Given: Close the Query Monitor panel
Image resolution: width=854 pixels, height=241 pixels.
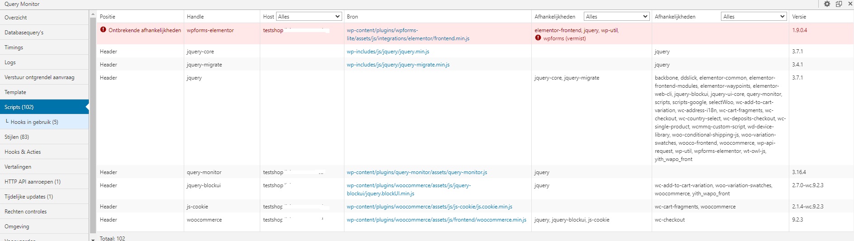Looking at the screenshot, I should [x=850, y=4].
